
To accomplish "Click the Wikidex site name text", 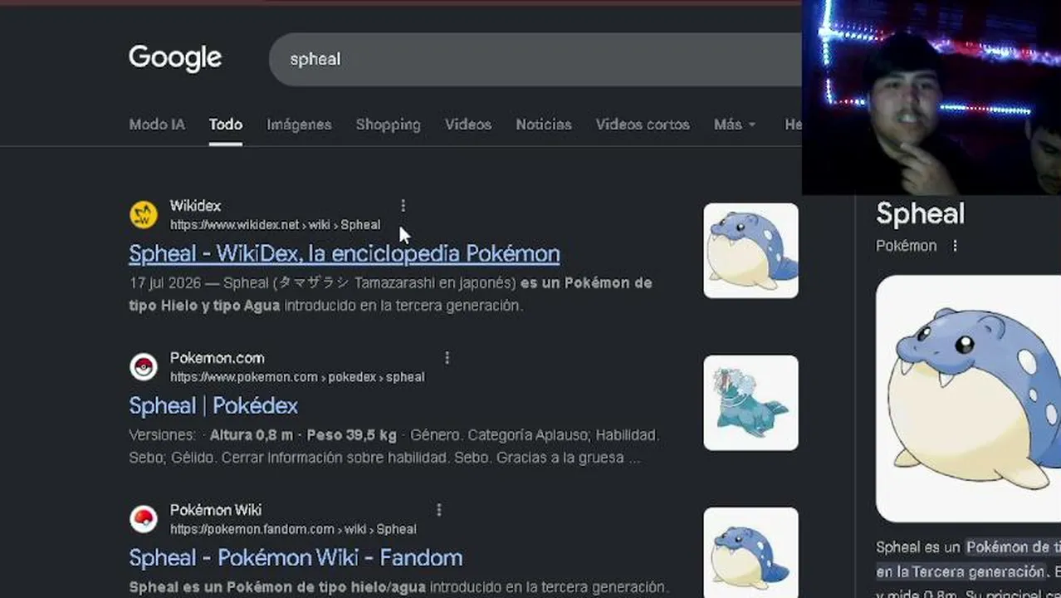I will coord(195,206).
